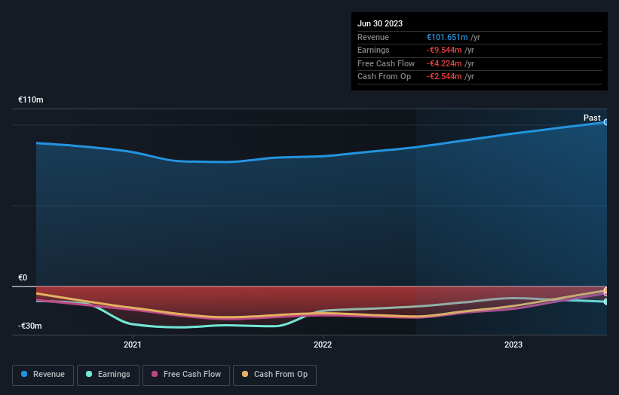Viewport: 619px width, 395px height.
Task: Click the -€2.544m cash from op value
Action: pyautogui.click(x=444, y=77)
